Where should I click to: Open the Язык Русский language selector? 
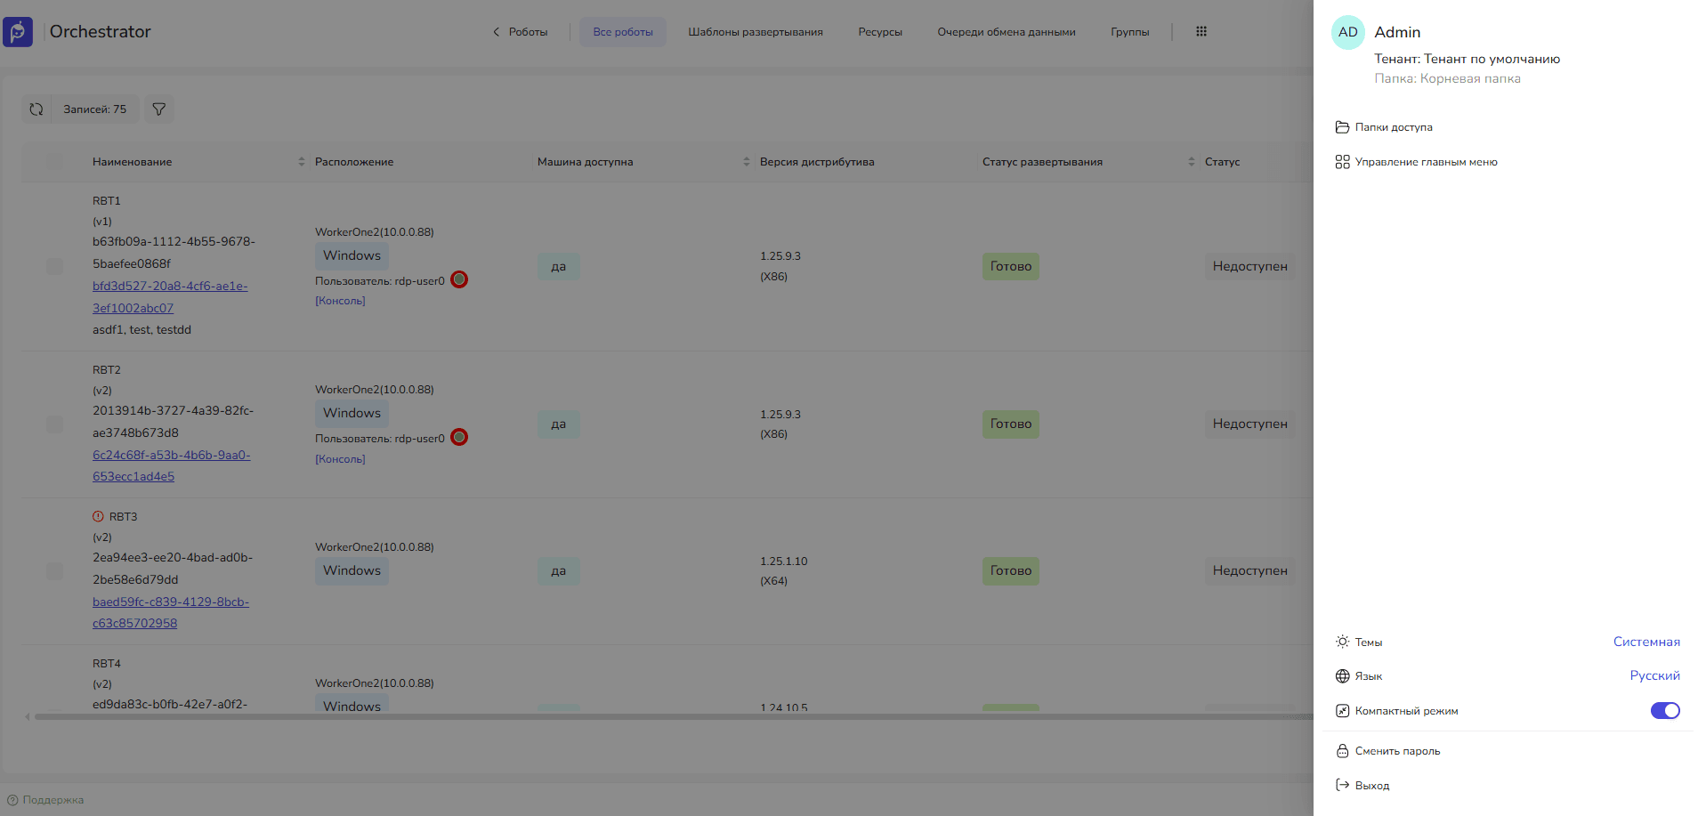pyautogui.click(x=1654, y=675)
